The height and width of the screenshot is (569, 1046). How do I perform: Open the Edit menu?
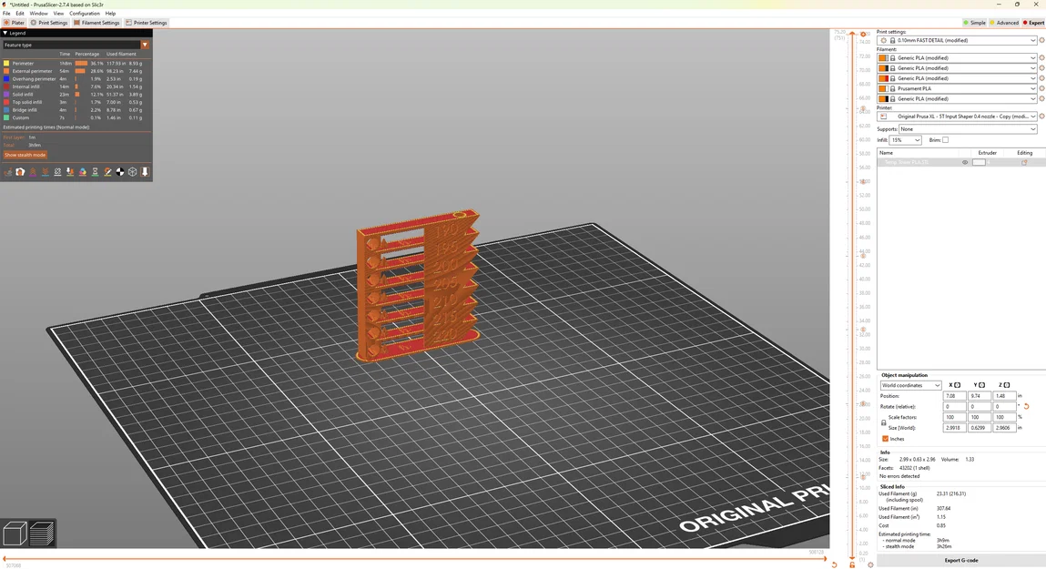tap(20, 14)
